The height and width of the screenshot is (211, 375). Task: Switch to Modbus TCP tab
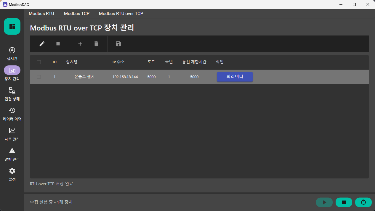pyautogui.click(x=77, y=14)
